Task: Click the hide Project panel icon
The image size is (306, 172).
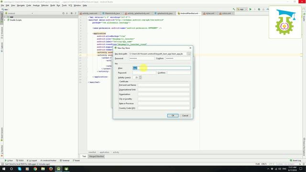Action: [x=76, y=13]
